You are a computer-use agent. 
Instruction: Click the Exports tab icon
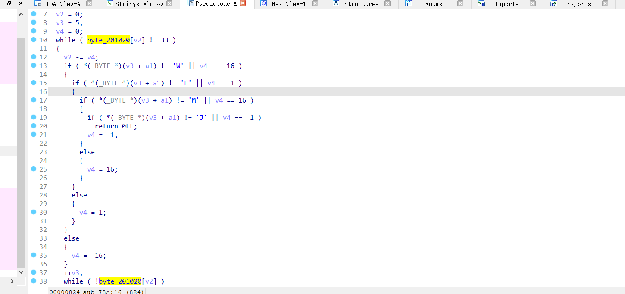click(x=554, y=4)
